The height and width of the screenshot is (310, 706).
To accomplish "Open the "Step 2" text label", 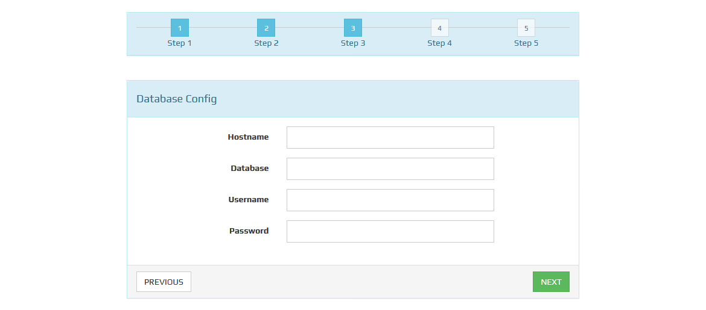I will [x=266, y=43].
